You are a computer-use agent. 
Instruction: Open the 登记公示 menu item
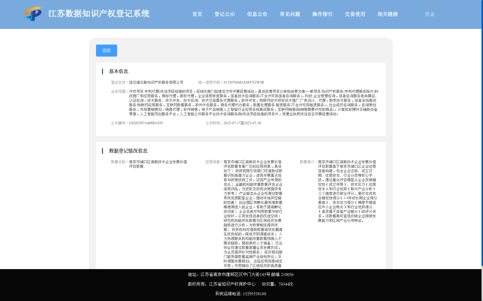[225, 14]
